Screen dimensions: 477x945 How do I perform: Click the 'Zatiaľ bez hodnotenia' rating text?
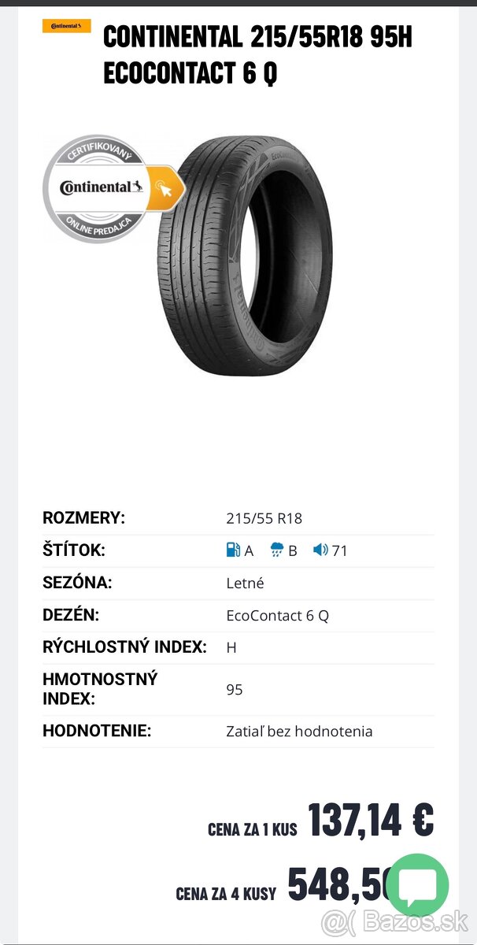tap(298, 731)
